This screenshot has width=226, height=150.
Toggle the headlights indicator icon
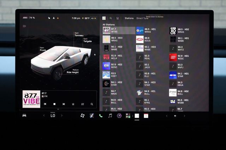(x=24, y=26)
